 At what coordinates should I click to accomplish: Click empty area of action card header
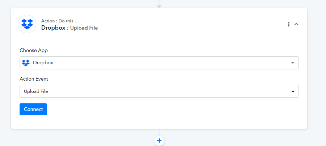(187, 24)
